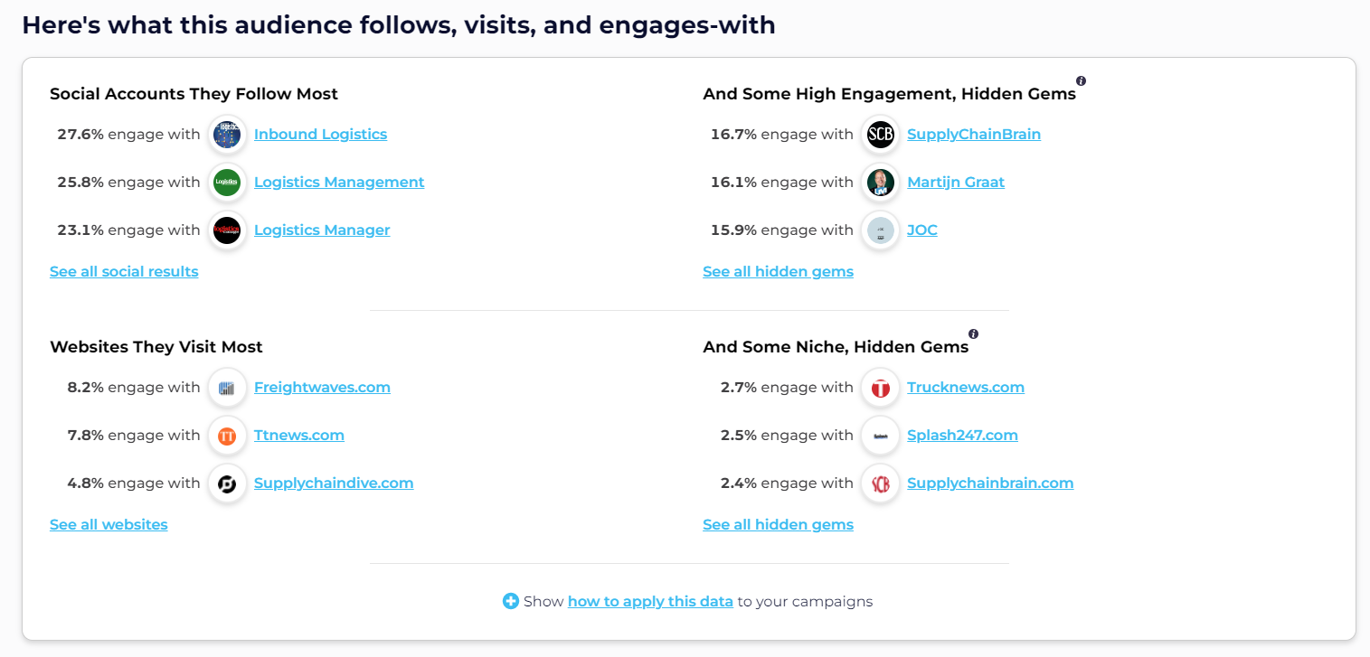Click the Freightwaves.com site icon
The image size is (1370, 657).
[x=227, y=388]
